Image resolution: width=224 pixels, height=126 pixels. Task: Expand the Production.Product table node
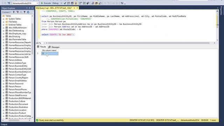coord(3,113)
